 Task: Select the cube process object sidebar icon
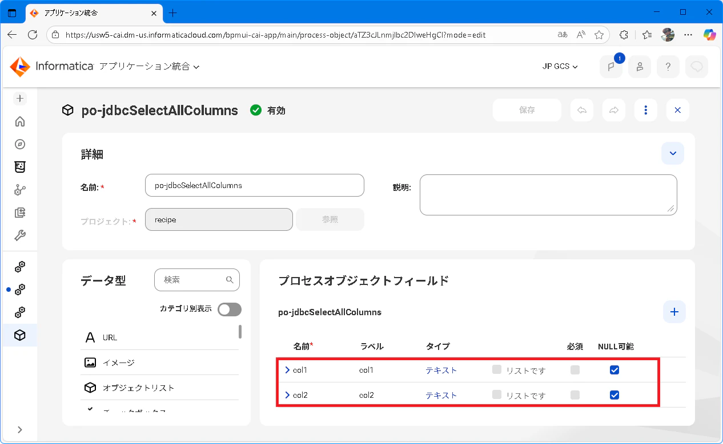(20, 335)
